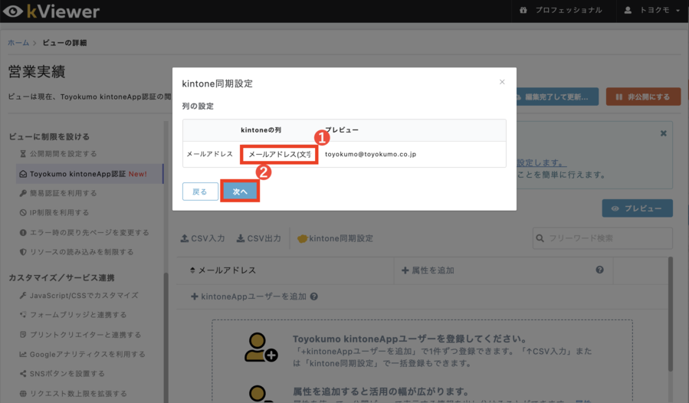Open the メールアドレス kintone column dropdown
689x403 pixels.
pos(279,154)
